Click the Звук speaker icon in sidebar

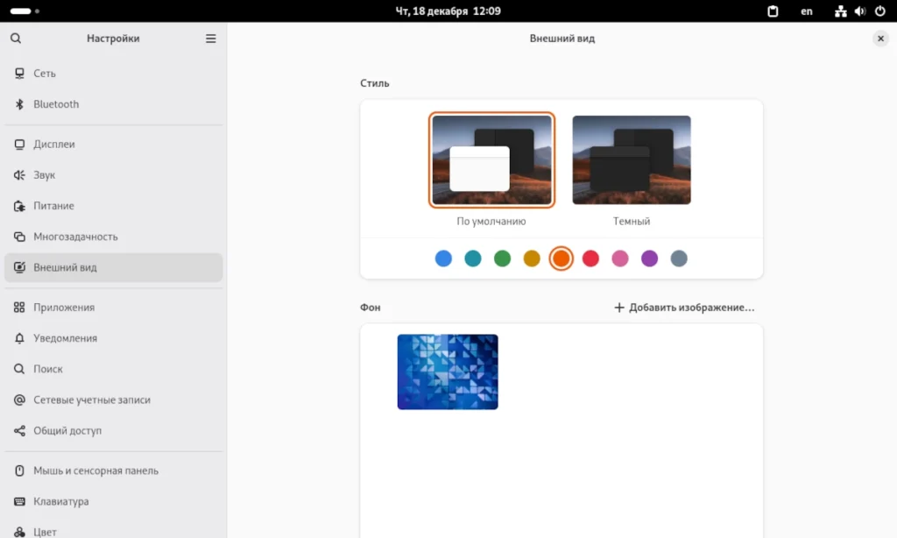pos(19,175)
